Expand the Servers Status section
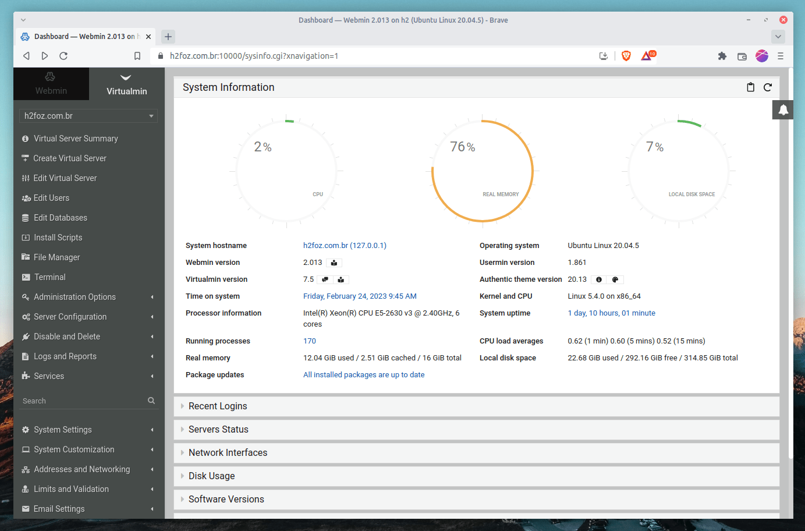 tap(476, 430)
